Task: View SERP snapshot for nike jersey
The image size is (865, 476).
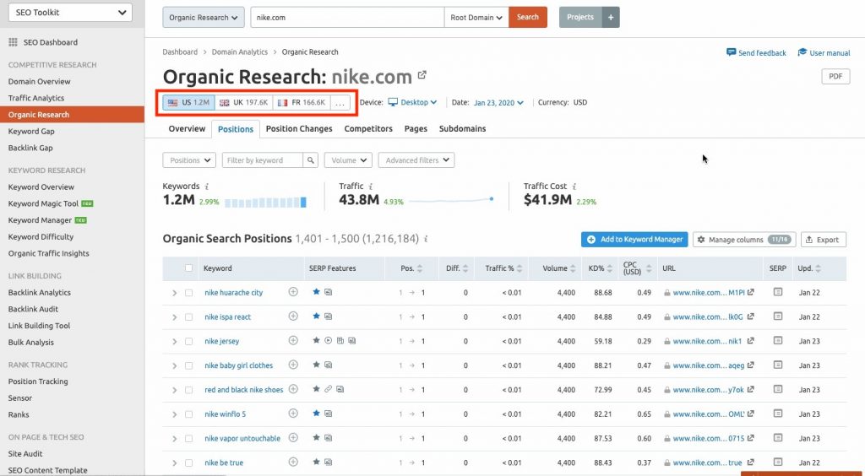Action: coord(778,340)
